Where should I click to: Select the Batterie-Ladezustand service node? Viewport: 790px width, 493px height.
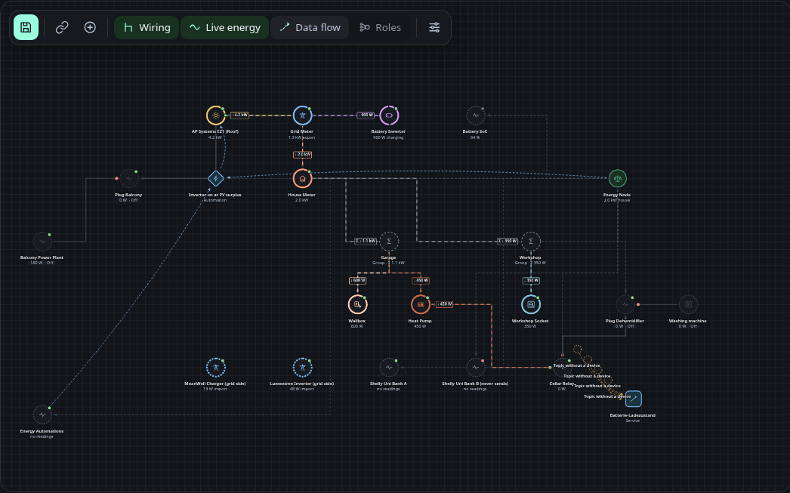click(x=634, y=399)
